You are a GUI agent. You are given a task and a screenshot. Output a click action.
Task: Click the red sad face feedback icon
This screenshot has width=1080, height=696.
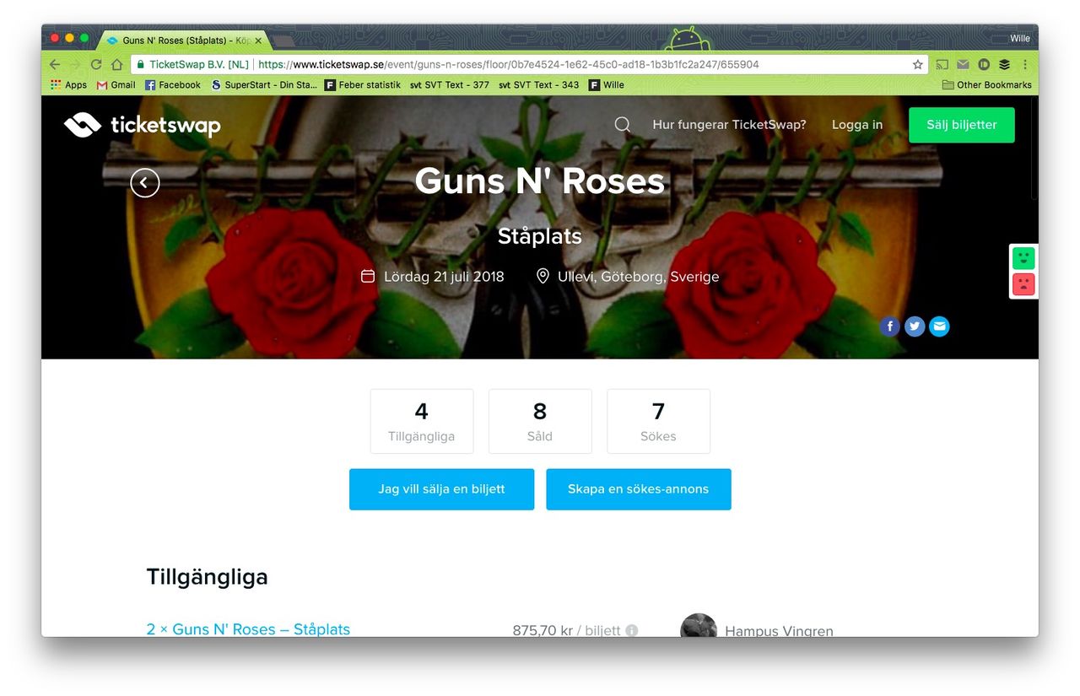click(x=1023, y=284)
